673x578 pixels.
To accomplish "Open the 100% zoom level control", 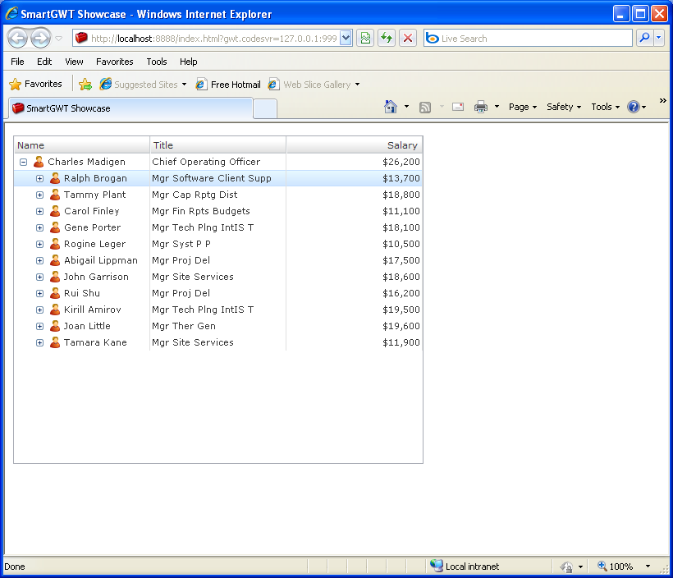I will (x=625, y=567).
